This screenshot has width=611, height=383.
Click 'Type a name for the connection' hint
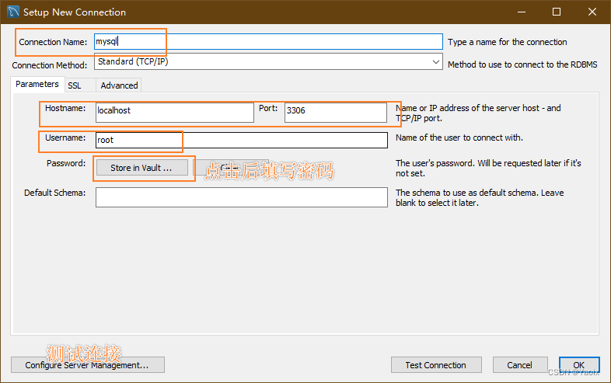click(x=508, y=42)
